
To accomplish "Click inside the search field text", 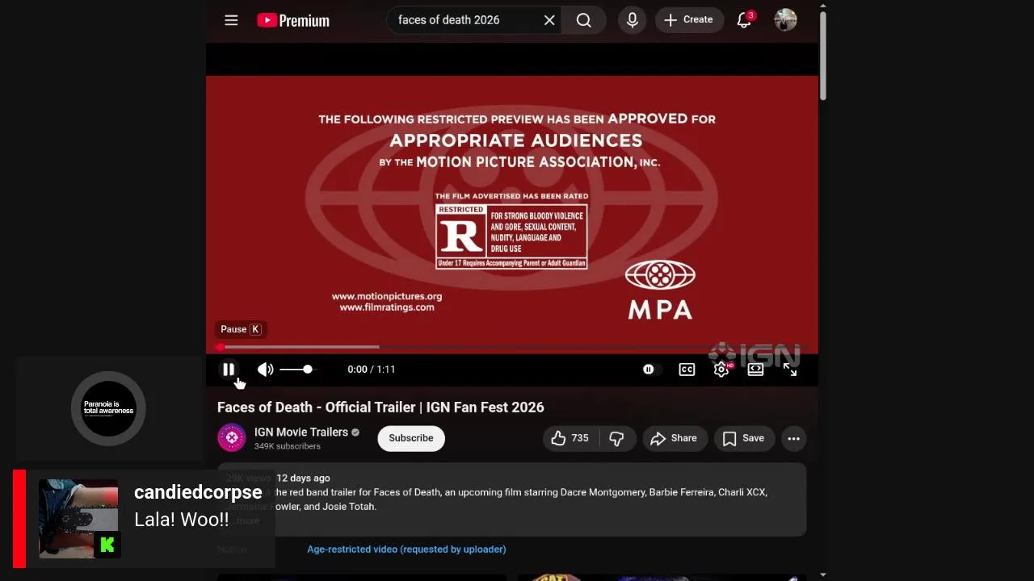I will point(448,20).
